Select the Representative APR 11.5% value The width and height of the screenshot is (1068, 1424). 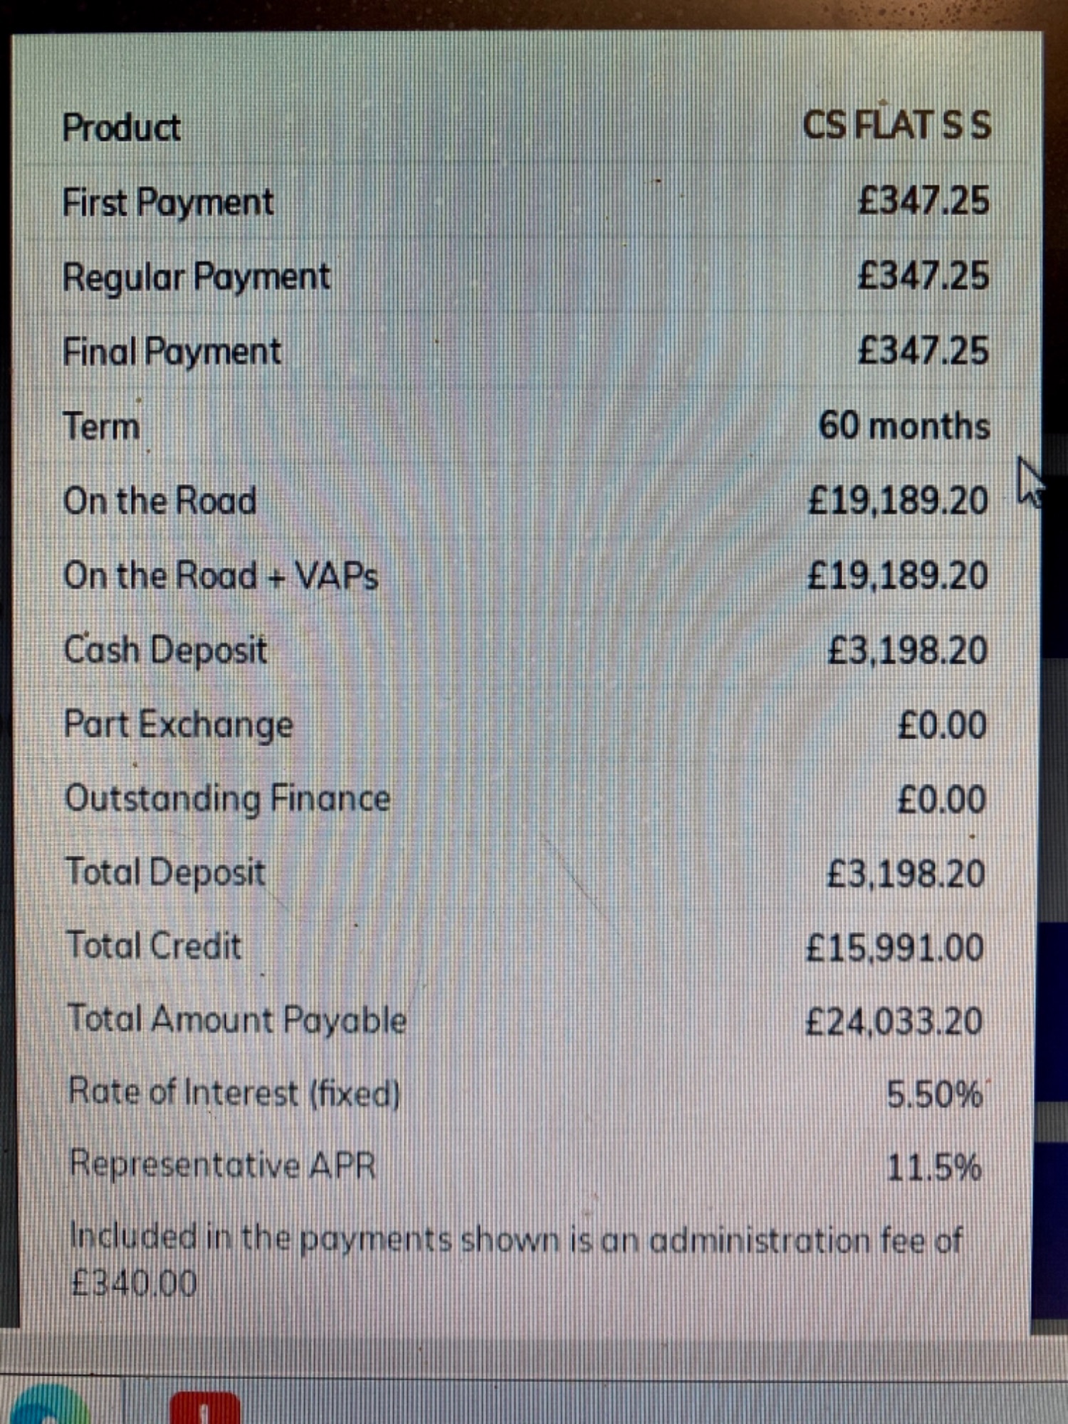pos(934,1168)
